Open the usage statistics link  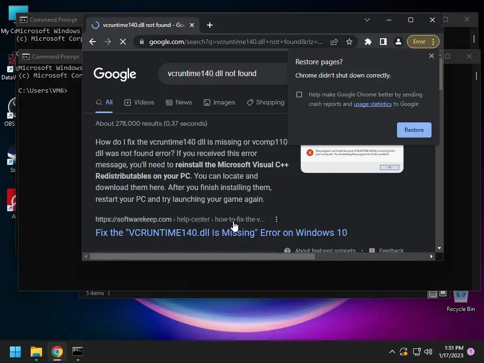[x=372, y=104]
